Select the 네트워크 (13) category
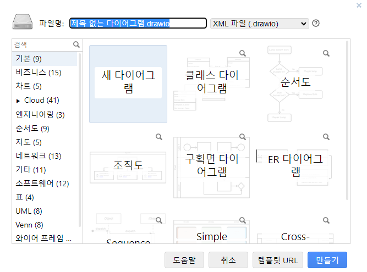This screenshot has width=367, height=272. coord(45,156)
